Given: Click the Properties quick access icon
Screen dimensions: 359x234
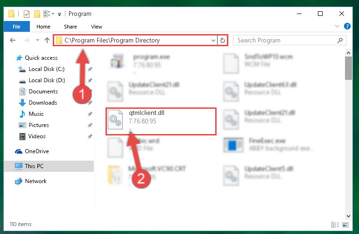Looking at the screenshot, I should [x=27, y=14].
